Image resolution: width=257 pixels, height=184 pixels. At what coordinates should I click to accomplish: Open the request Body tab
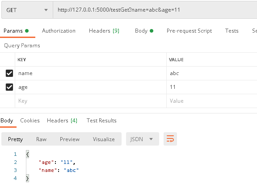(x=144, y=31)
